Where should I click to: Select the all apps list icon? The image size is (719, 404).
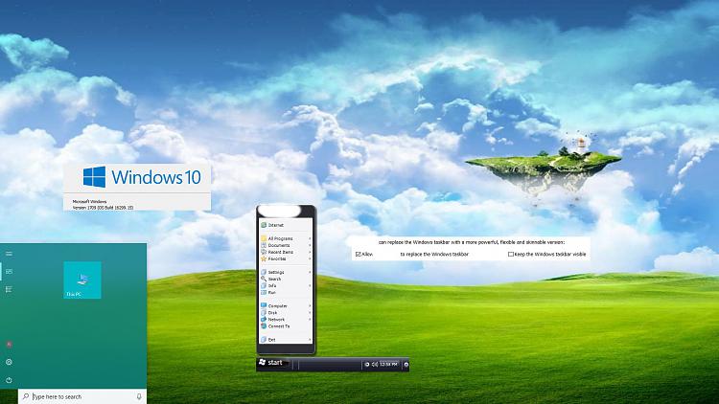click(x=9, y=289)
